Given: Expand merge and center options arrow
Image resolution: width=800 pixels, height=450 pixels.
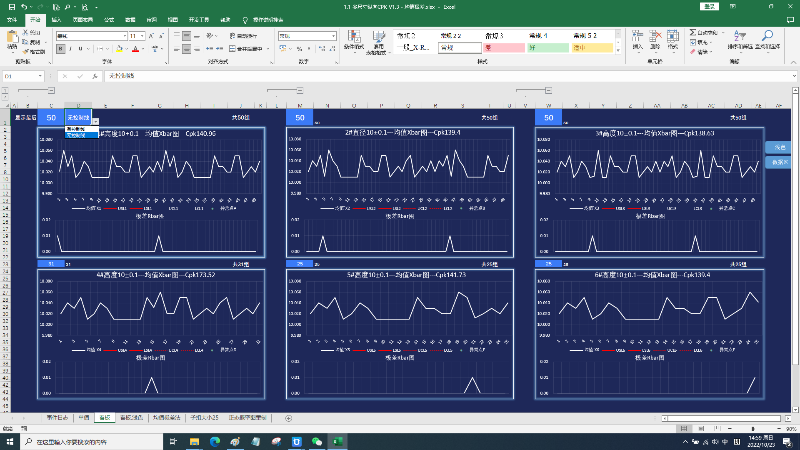Looking at the screenshot, I should [268, 49].
